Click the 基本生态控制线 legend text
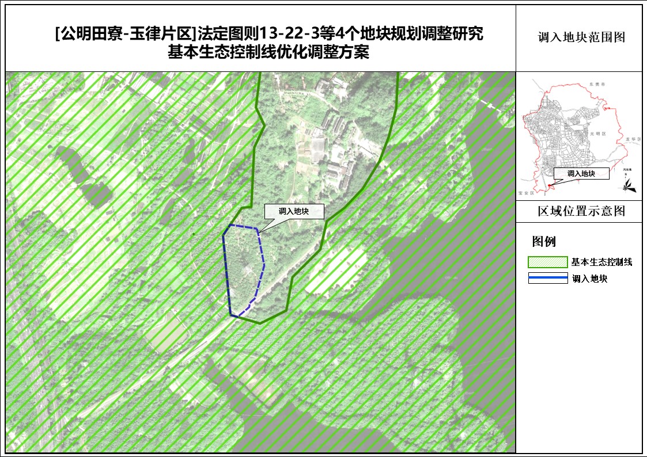Viewport: 647px width, 457px height. [601, 262]
